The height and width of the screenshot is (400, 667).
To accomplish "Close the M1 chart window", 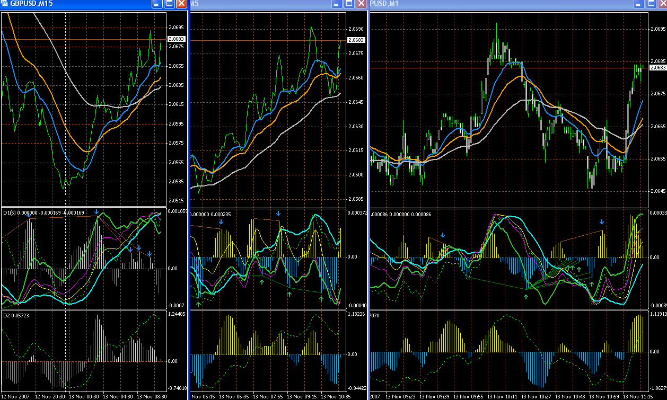I will coord(662,3).
